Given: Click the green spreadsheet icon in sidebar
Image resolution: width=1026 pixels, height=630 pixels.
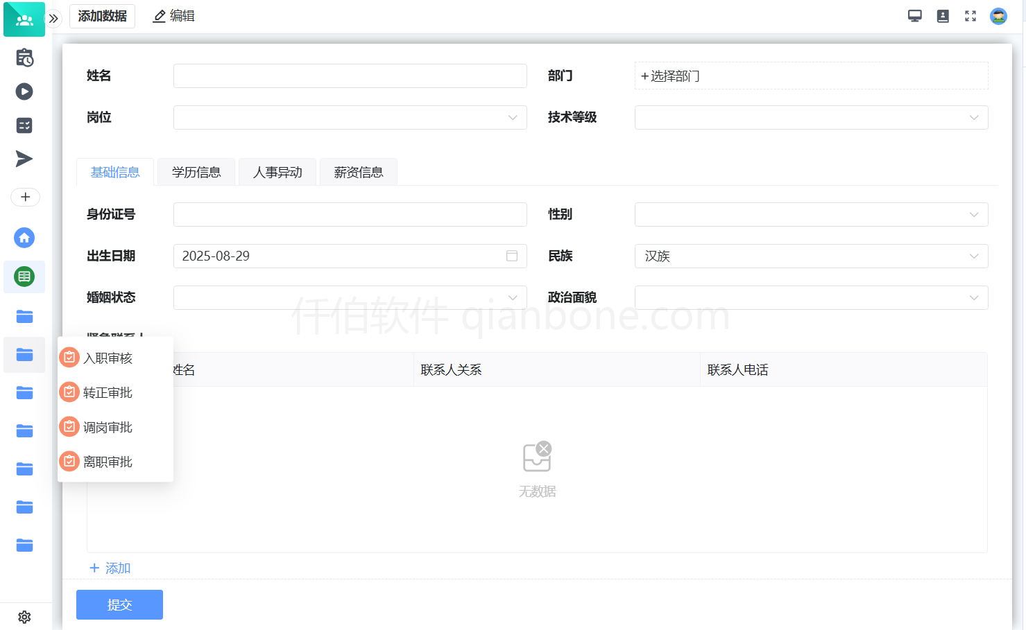Looking at the screenshot, I should (24, 277).
